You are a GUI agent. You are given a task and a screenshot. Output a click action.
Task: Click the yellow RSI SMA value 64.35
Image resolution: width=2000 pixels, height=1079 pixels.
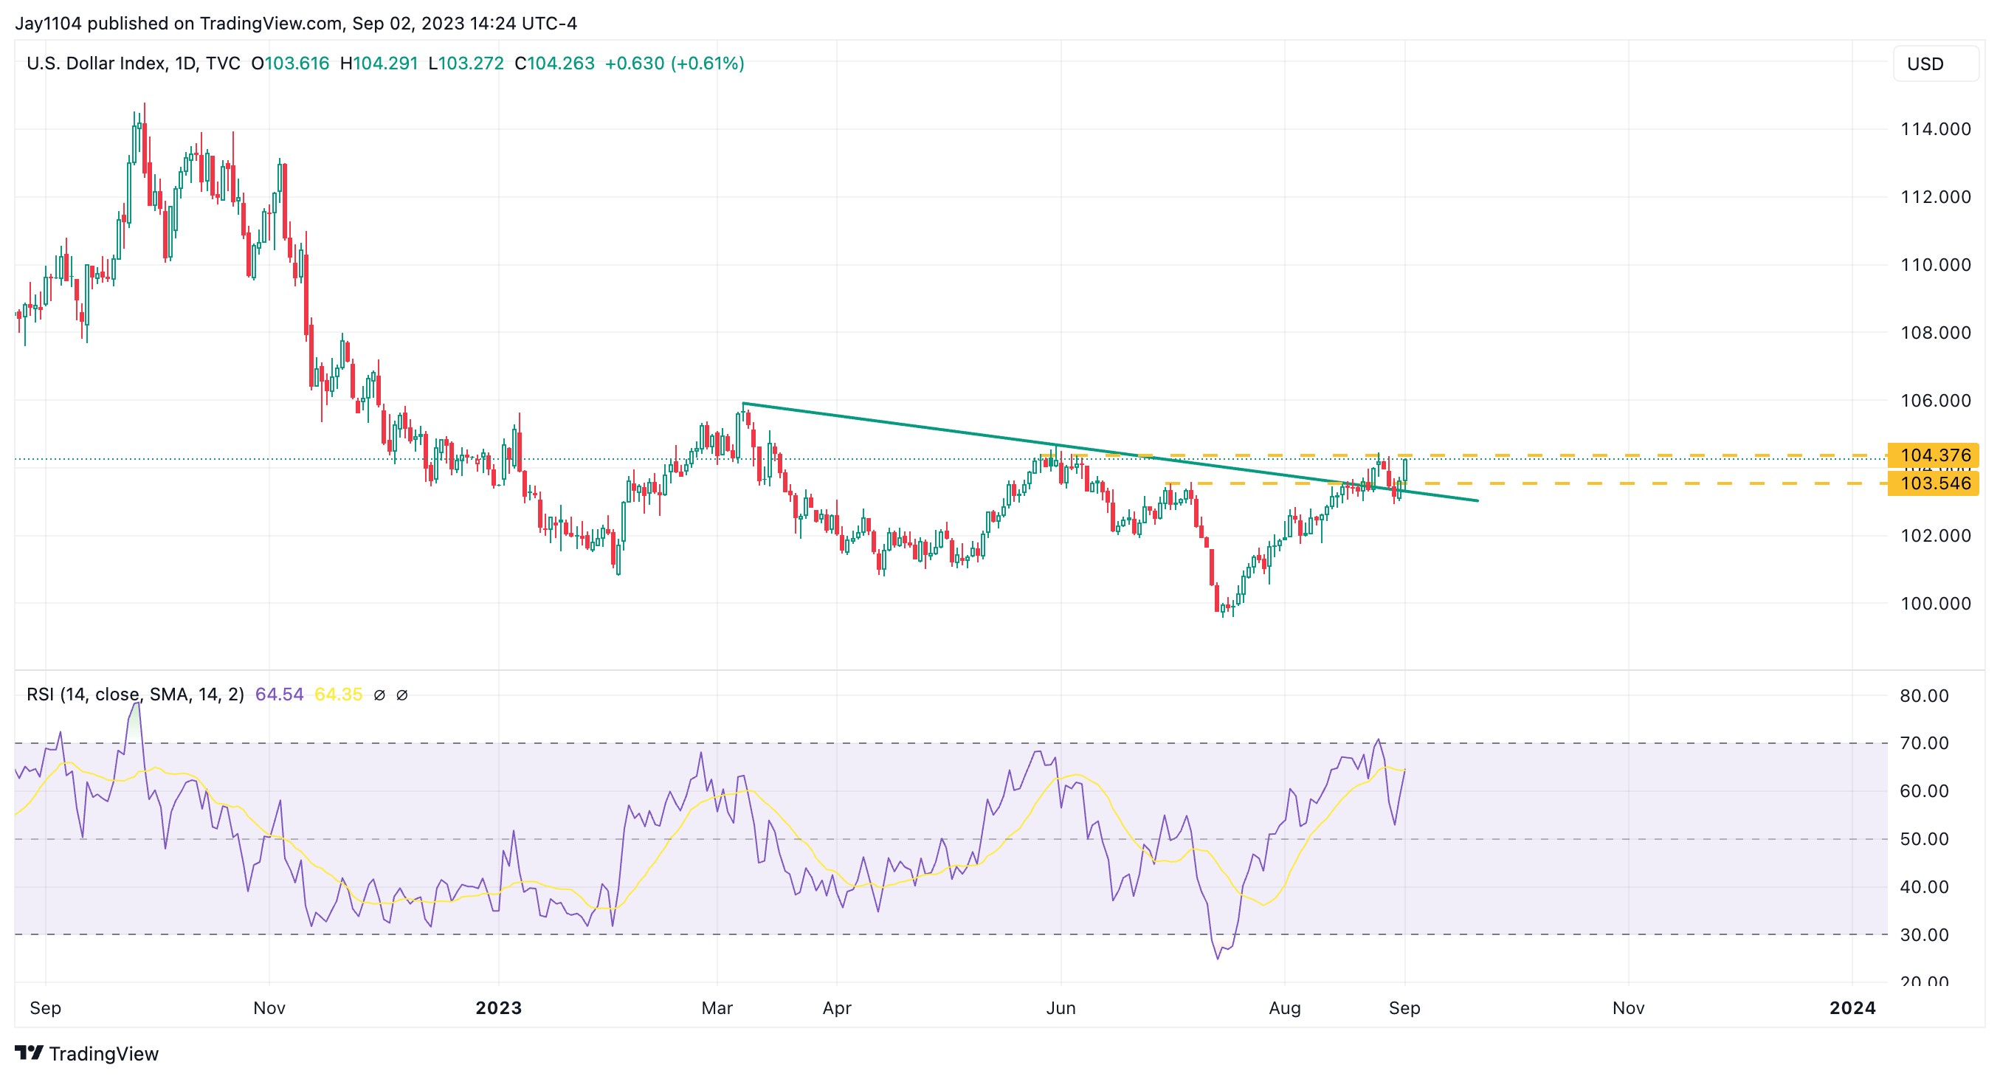click(x=338, y=694)
